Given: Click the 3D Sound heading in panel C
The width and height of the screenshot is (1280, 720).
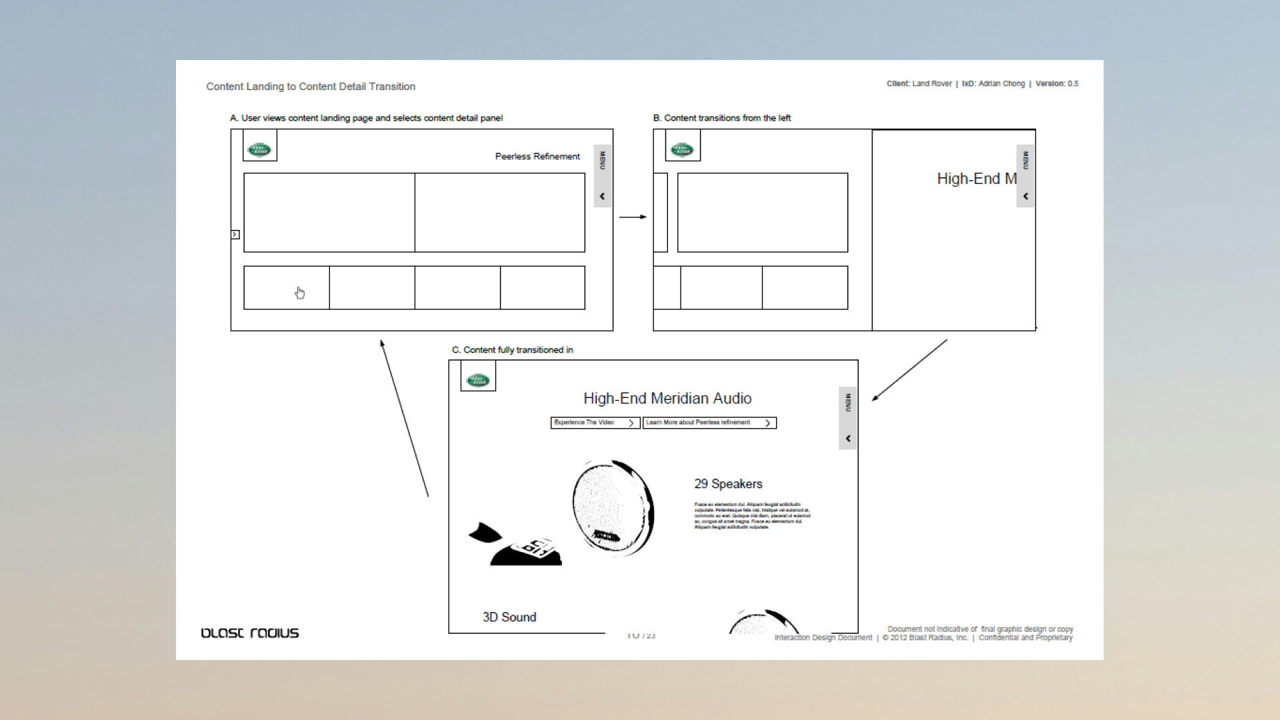Looking at the screenshot, I should 509,617.
